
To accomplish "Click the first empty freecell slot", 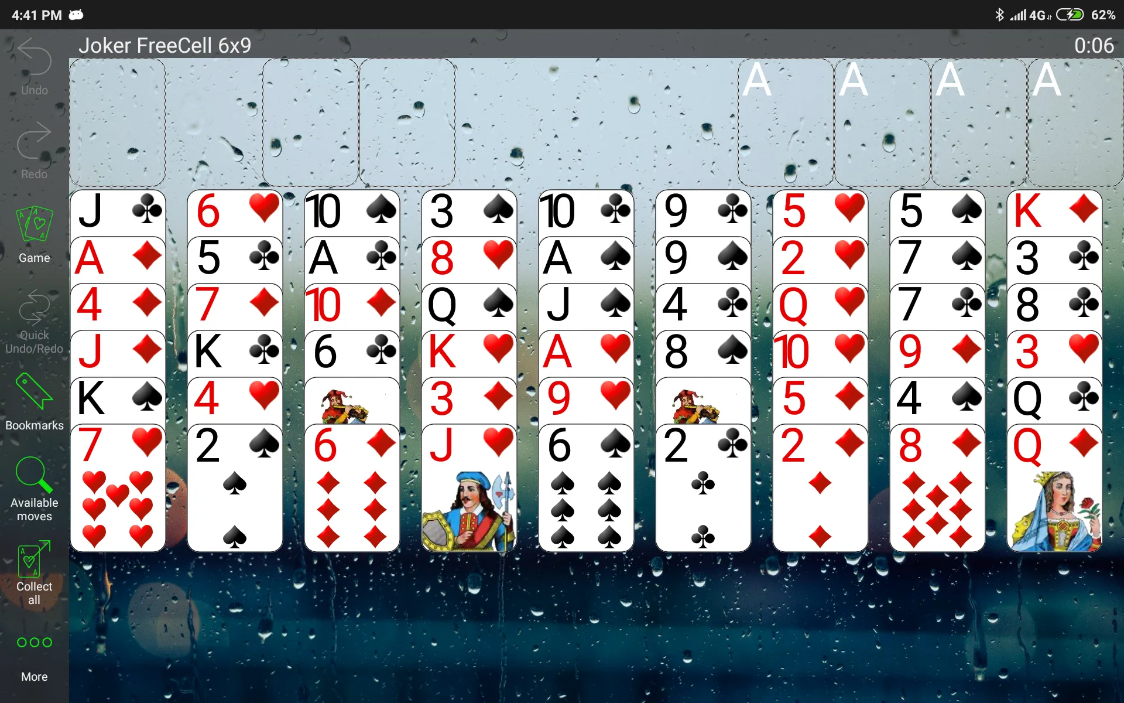I will coord(120,121).
